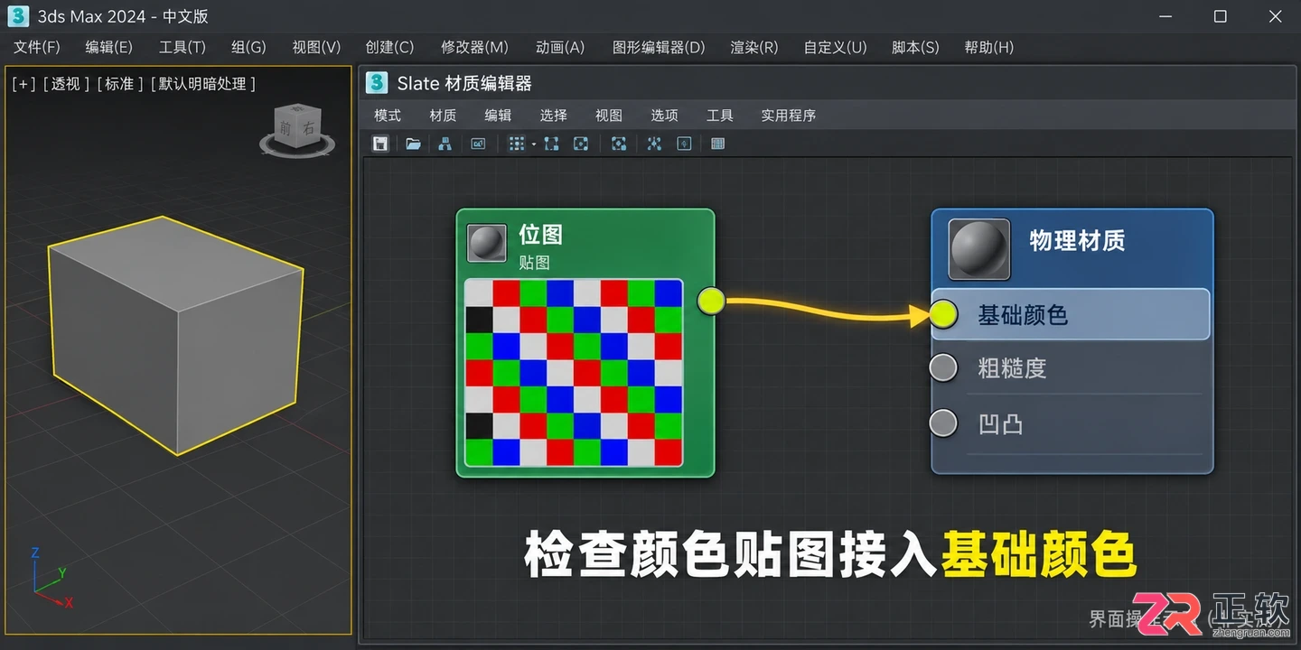The image size is (1301, 650).
Task: Click the Slate 材质编辑器 window icon
Action: pyautogui.click(x=377, y=83)
